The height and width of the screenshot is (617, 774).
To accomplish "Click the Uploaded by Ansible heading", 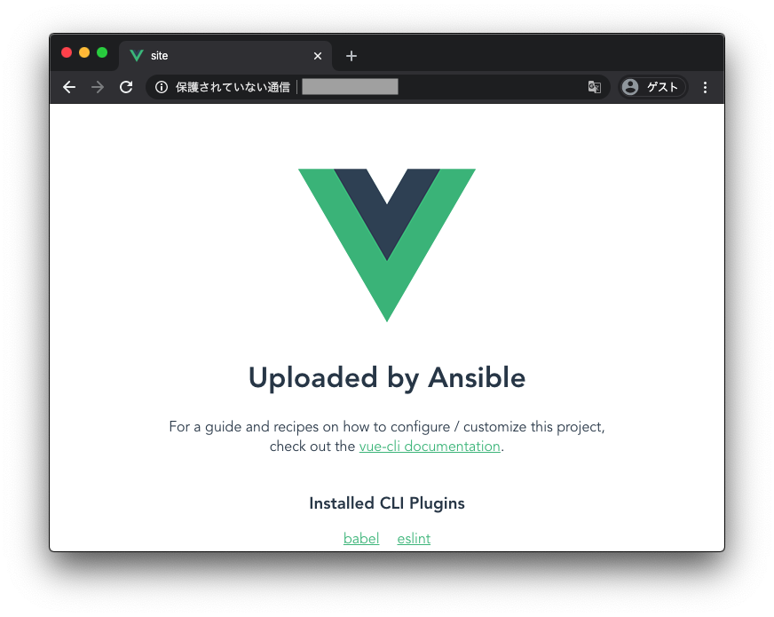I will pyautogui.click(x=387, y=378).
